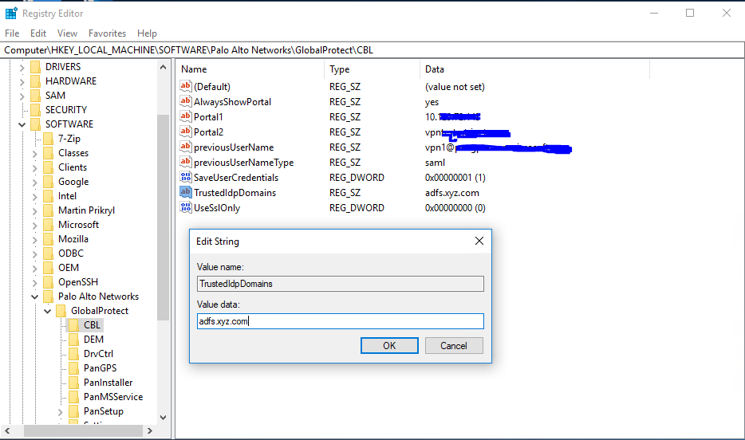Viewport: 745px width, 440px height.
Task: Collapse the GlobalProtect key
Action: click(x=48, y=311)
